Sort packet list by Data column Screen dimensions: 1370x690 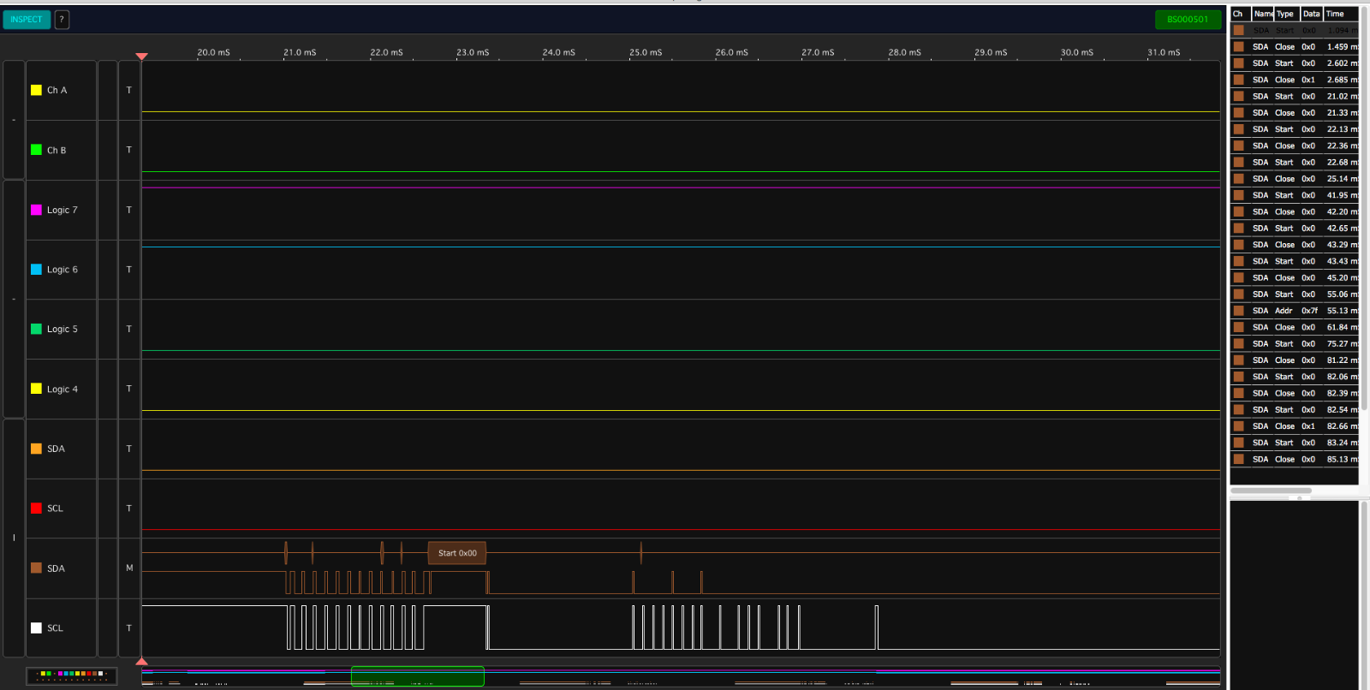1312,14
